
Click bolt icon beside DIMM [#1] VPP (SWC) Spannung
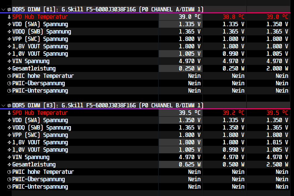(x=9, y=39)
